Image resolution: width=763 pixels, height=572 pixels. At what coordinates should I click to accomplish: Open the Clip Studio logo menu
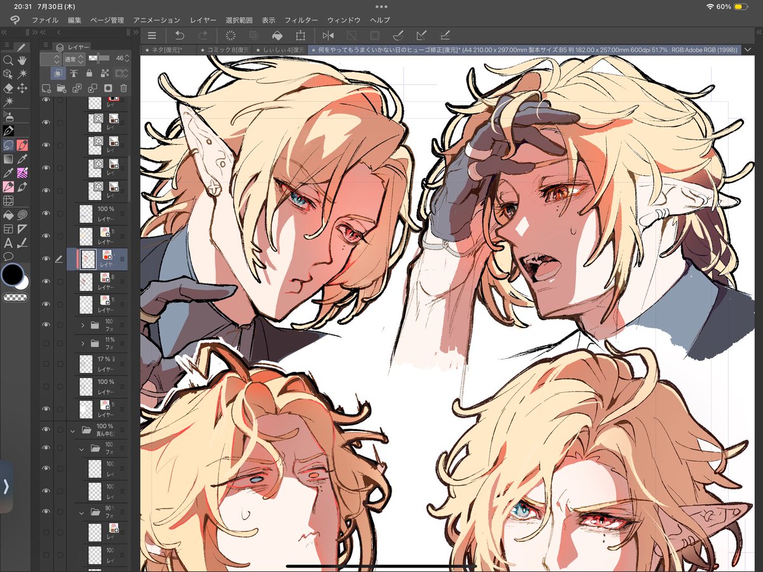(14, 20)
